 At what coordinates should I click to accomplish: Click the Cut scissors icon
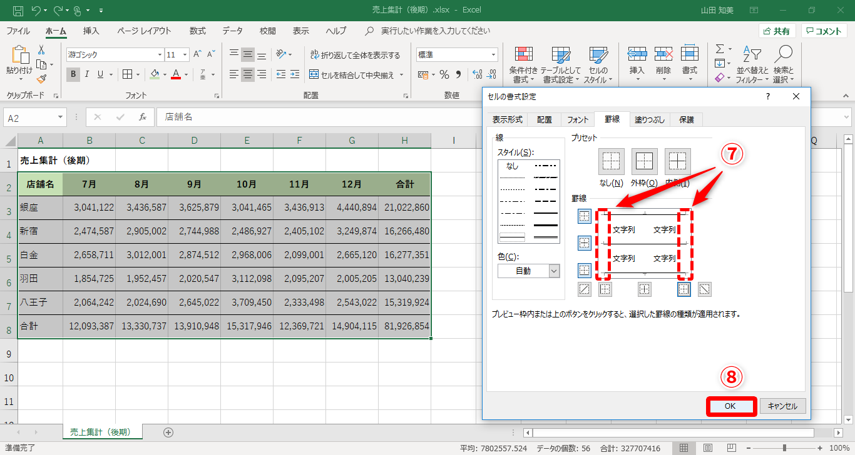tap(41, 50)
